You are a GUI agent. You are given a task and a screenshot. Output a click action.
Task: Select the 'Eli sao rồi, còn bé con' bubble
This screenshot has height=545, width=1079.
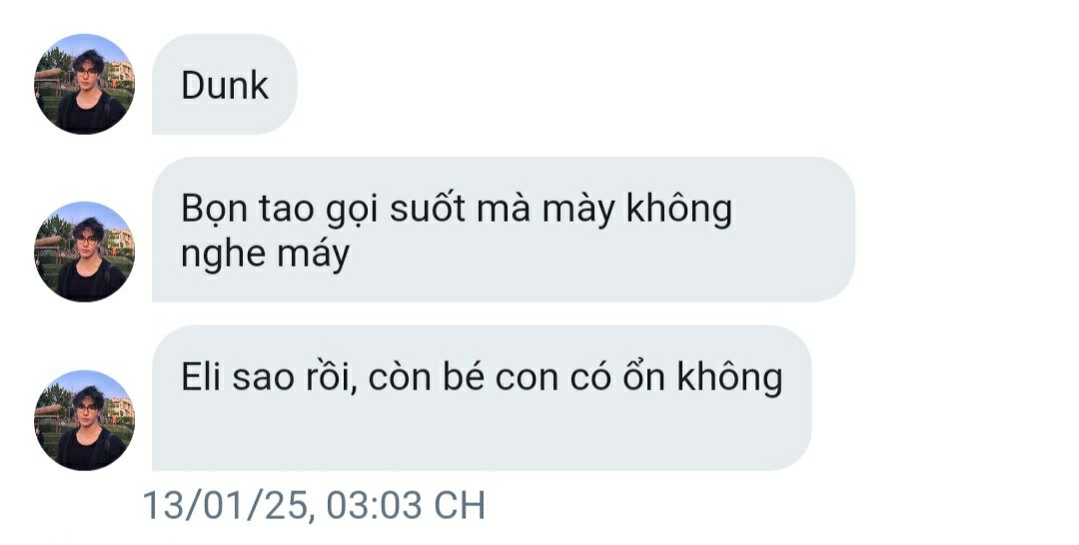tap(482, 398)
